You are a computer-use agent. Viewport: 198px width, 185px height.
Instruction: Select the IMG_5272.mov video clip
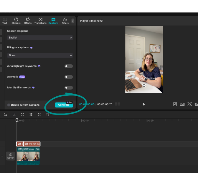tap(28, 156)
